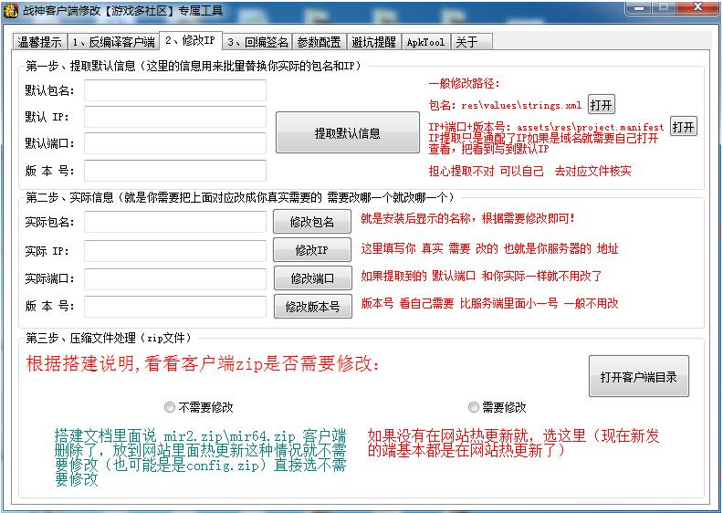Click the 默认包名 text field
Image resolution: width=723 pixels, height=513 pixels.
click(x=175, y=90)
